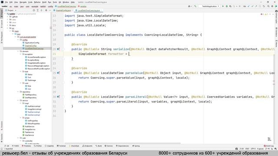Click the 4 spaces indent setting
This screenshot has height=156, width=278.
click(260, 149)
